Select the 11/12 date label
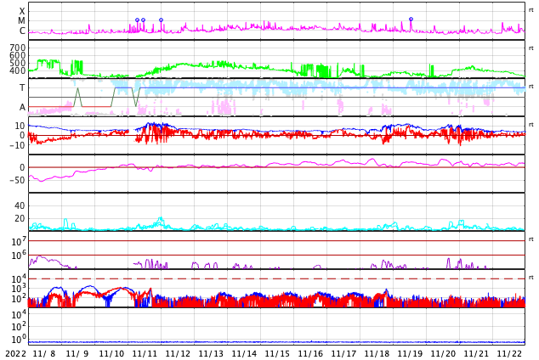 pyautogui.click(x=178, y=353)
